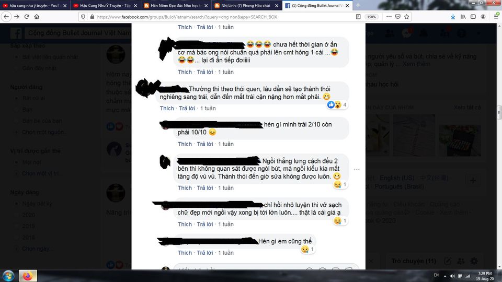
Task: Bookmark this page with the star icon
Action: (407, 17)
